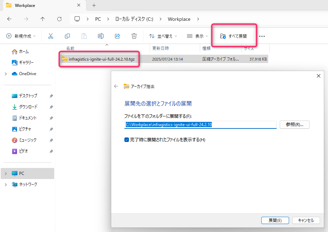Open the 新規作成 dropdown

pos(21,36)
